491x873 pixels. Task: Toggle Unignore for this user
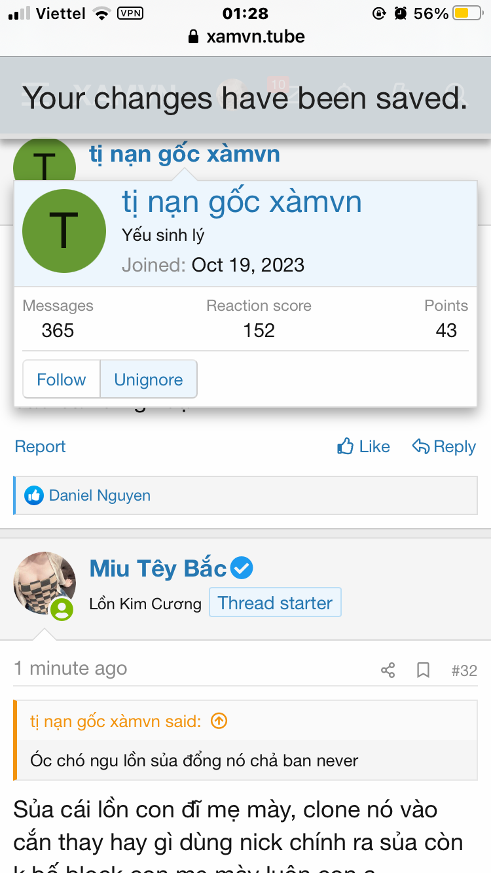[149, 380]
